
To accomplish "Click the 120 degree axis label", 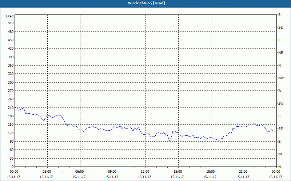I will pyautogui.click(x=11, y=133).
